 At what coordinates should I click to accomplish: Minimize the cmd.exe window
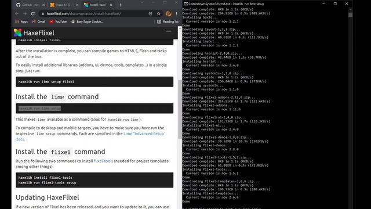(x=323, y=4)
